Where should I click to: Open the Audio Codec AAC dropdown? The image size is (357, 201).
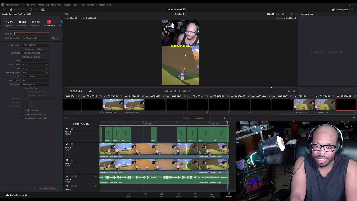(35, 80)
